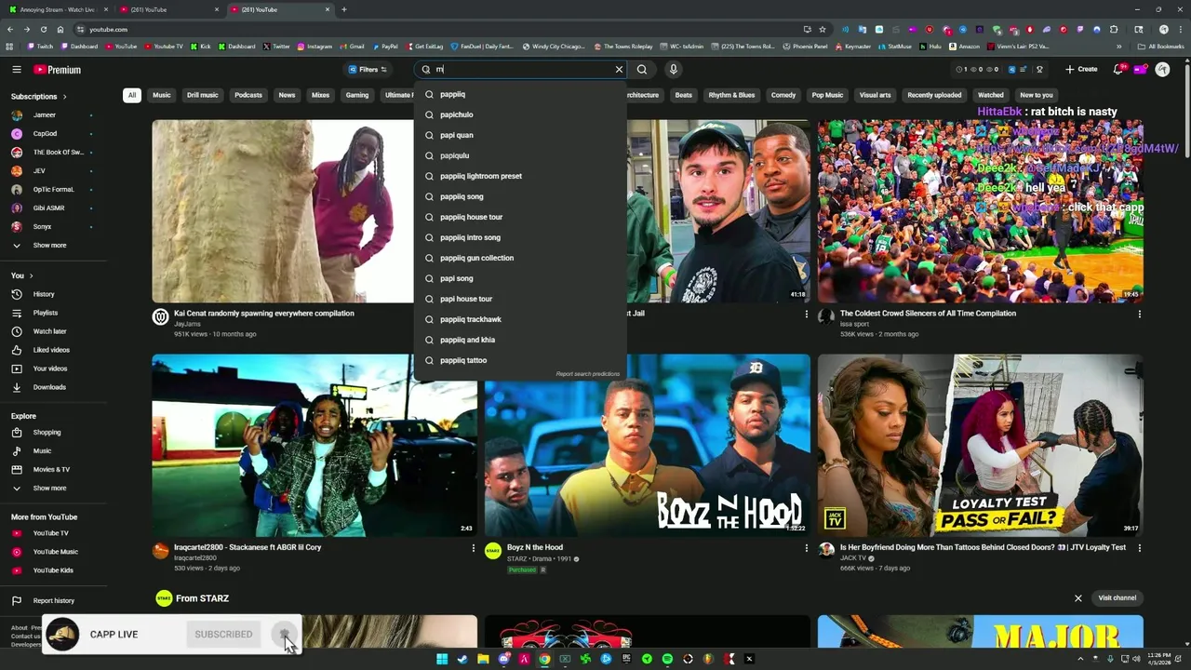
Task: Open the Filters button near search
Action: point(368,70)
